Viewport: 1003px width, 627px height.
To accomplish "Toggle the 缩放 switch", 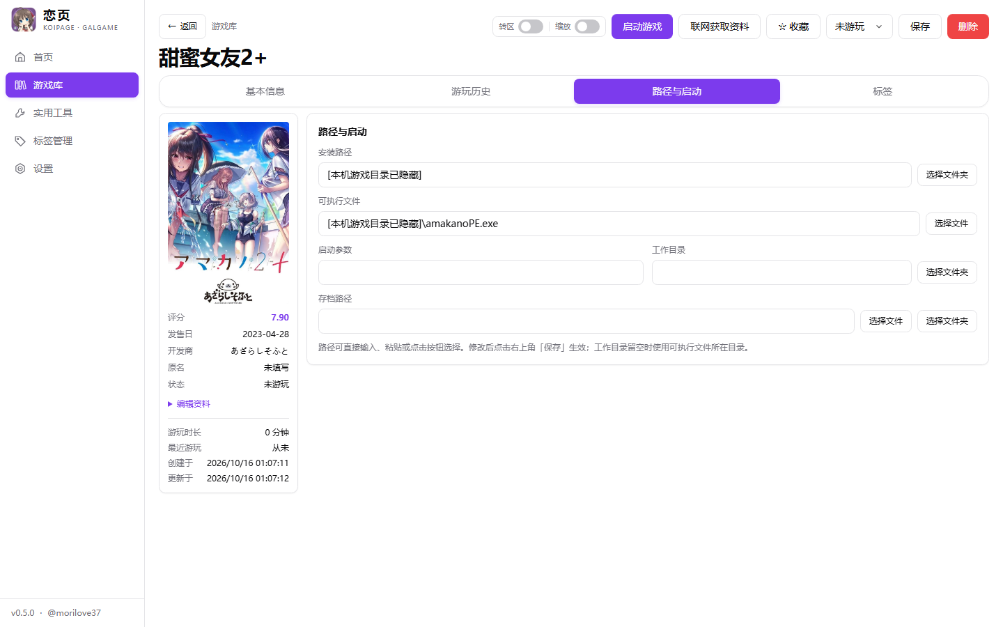I will [587, 26].
